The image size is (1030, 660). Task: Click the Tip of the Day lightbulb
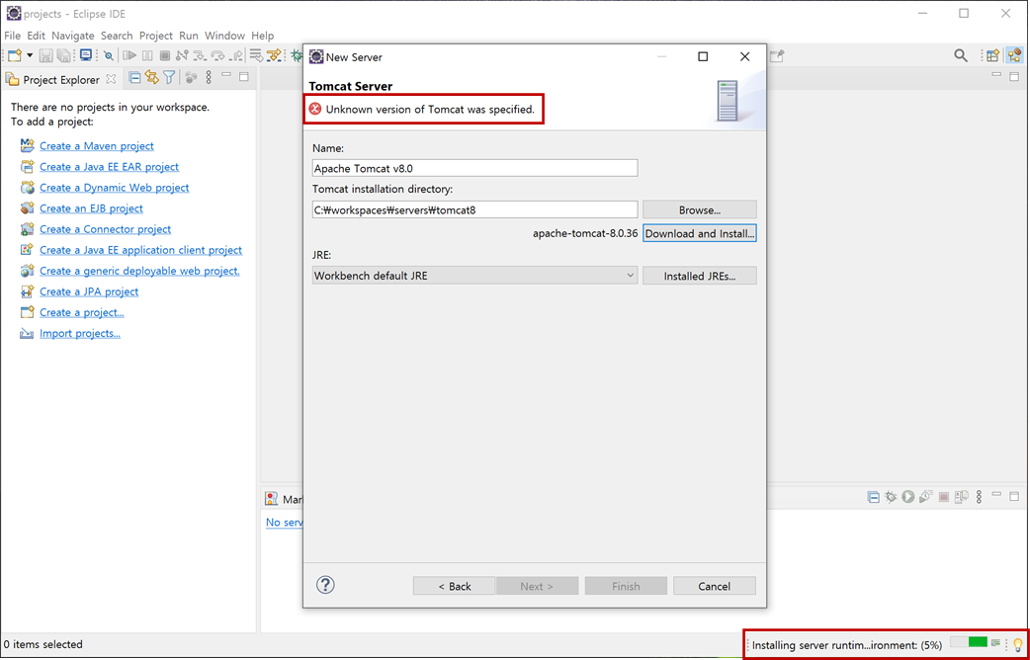(x=1018, y=645)
